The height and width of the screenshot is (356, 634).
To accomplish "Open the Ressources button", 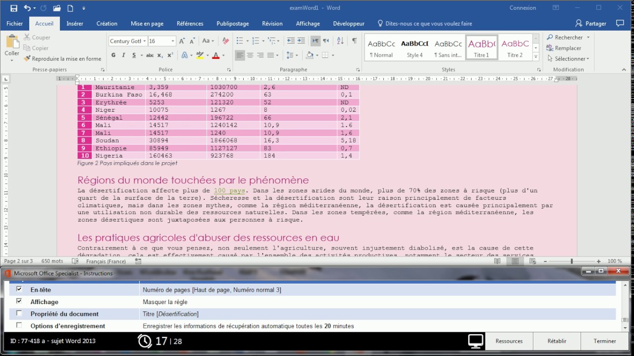I will (x=509, y=341).
